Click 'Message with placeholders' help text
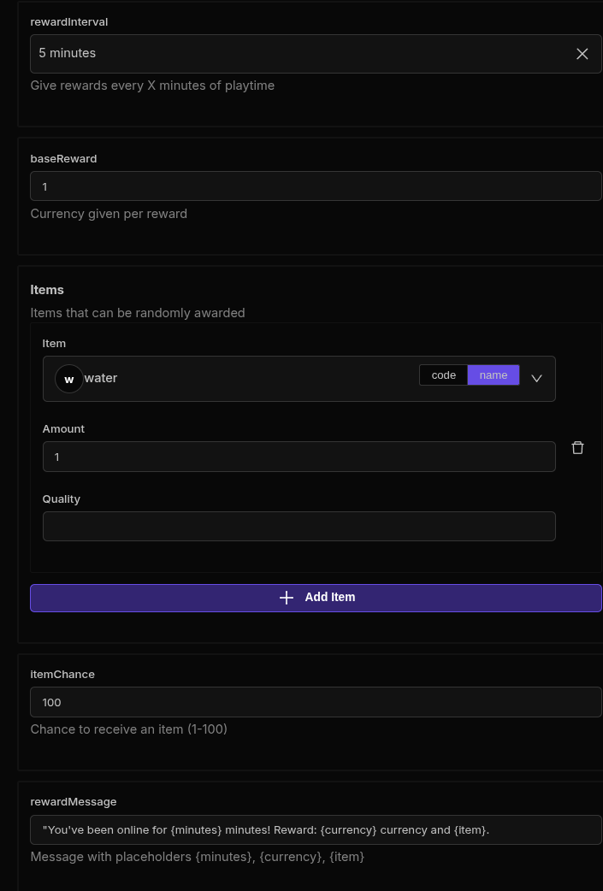This screenshot has height=891, width=603. 198,856
